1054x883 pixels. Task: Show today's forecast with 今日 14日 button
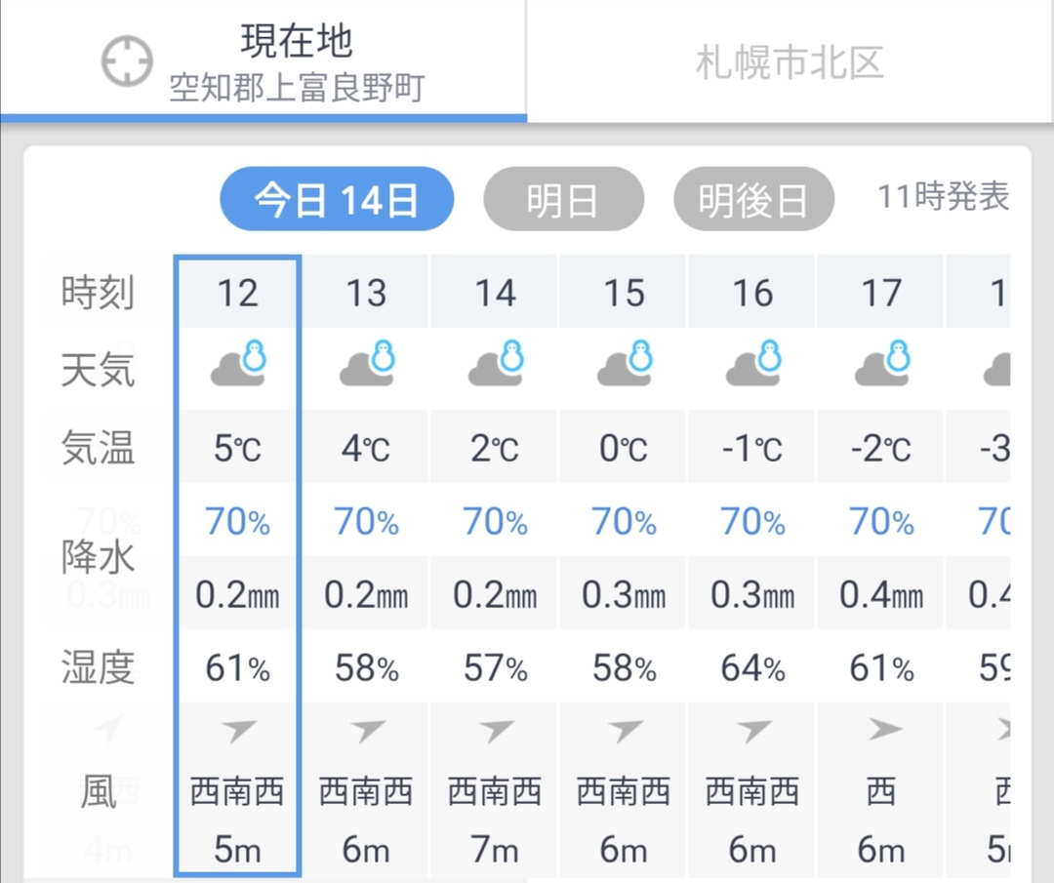[337, 199]
